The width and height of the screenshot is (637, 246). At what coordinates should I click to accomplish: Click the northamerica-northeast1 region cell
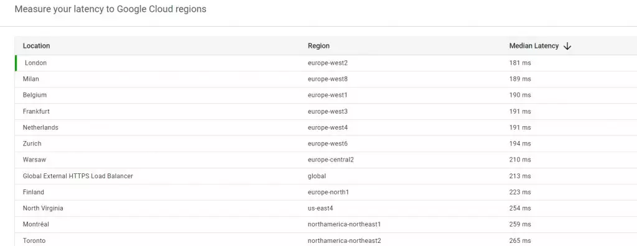coord(344,224)
